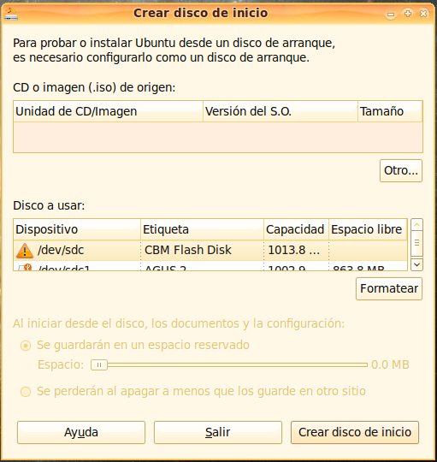Sort by Espacio libre column header

pos(368,229)
